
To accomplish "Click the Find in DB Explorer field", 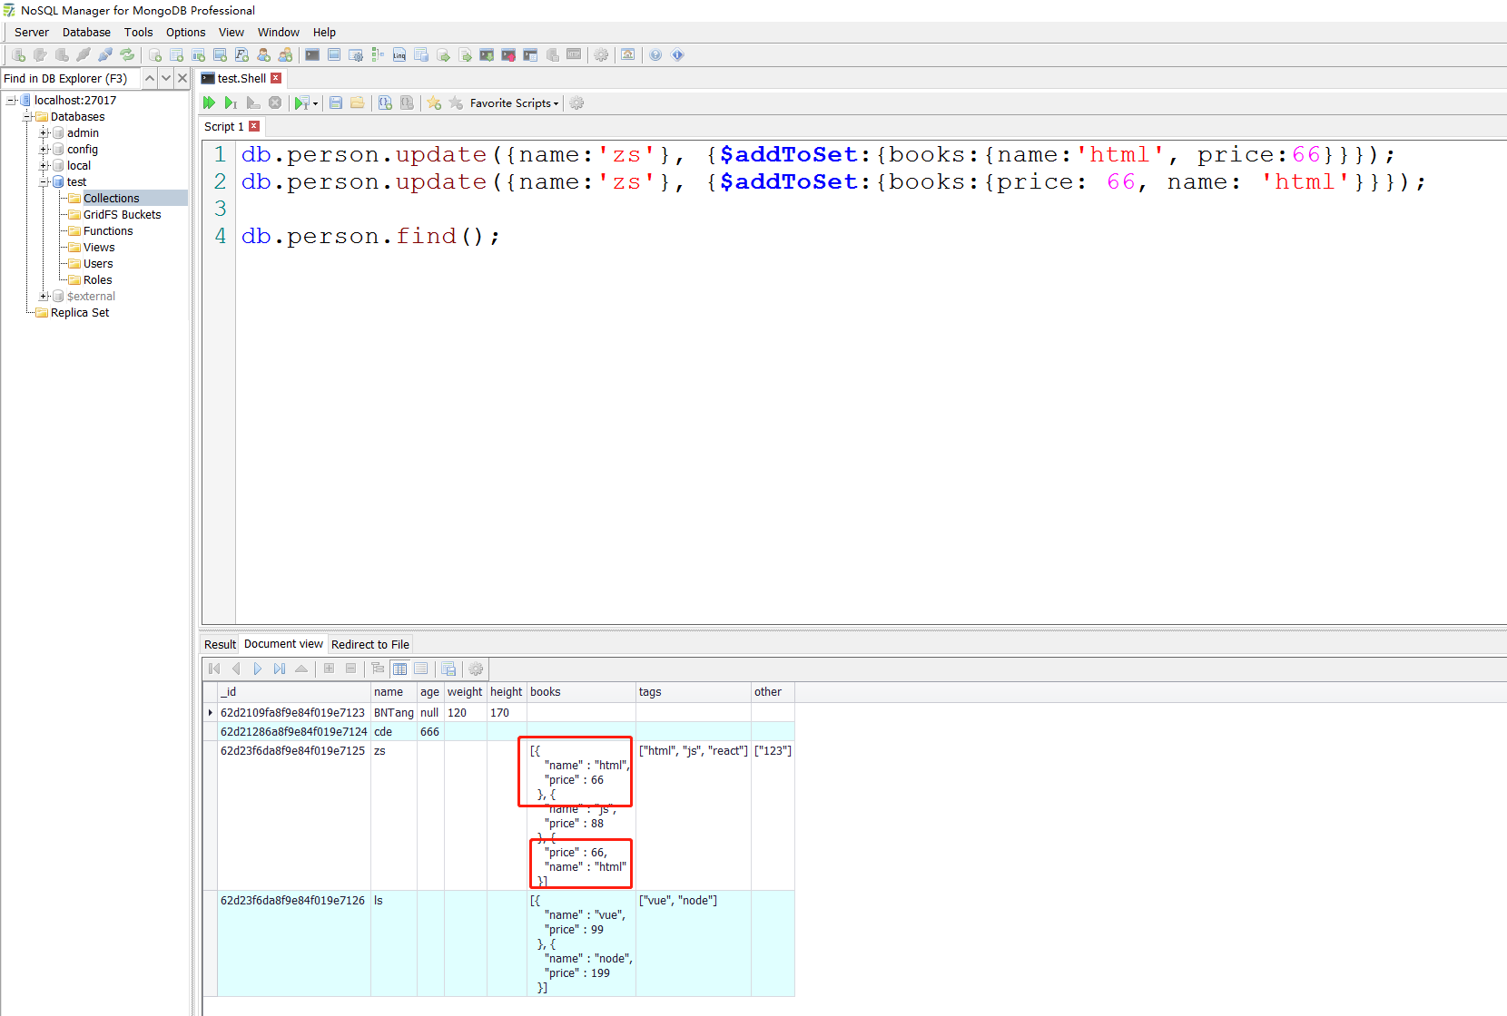I will (71, 79).
